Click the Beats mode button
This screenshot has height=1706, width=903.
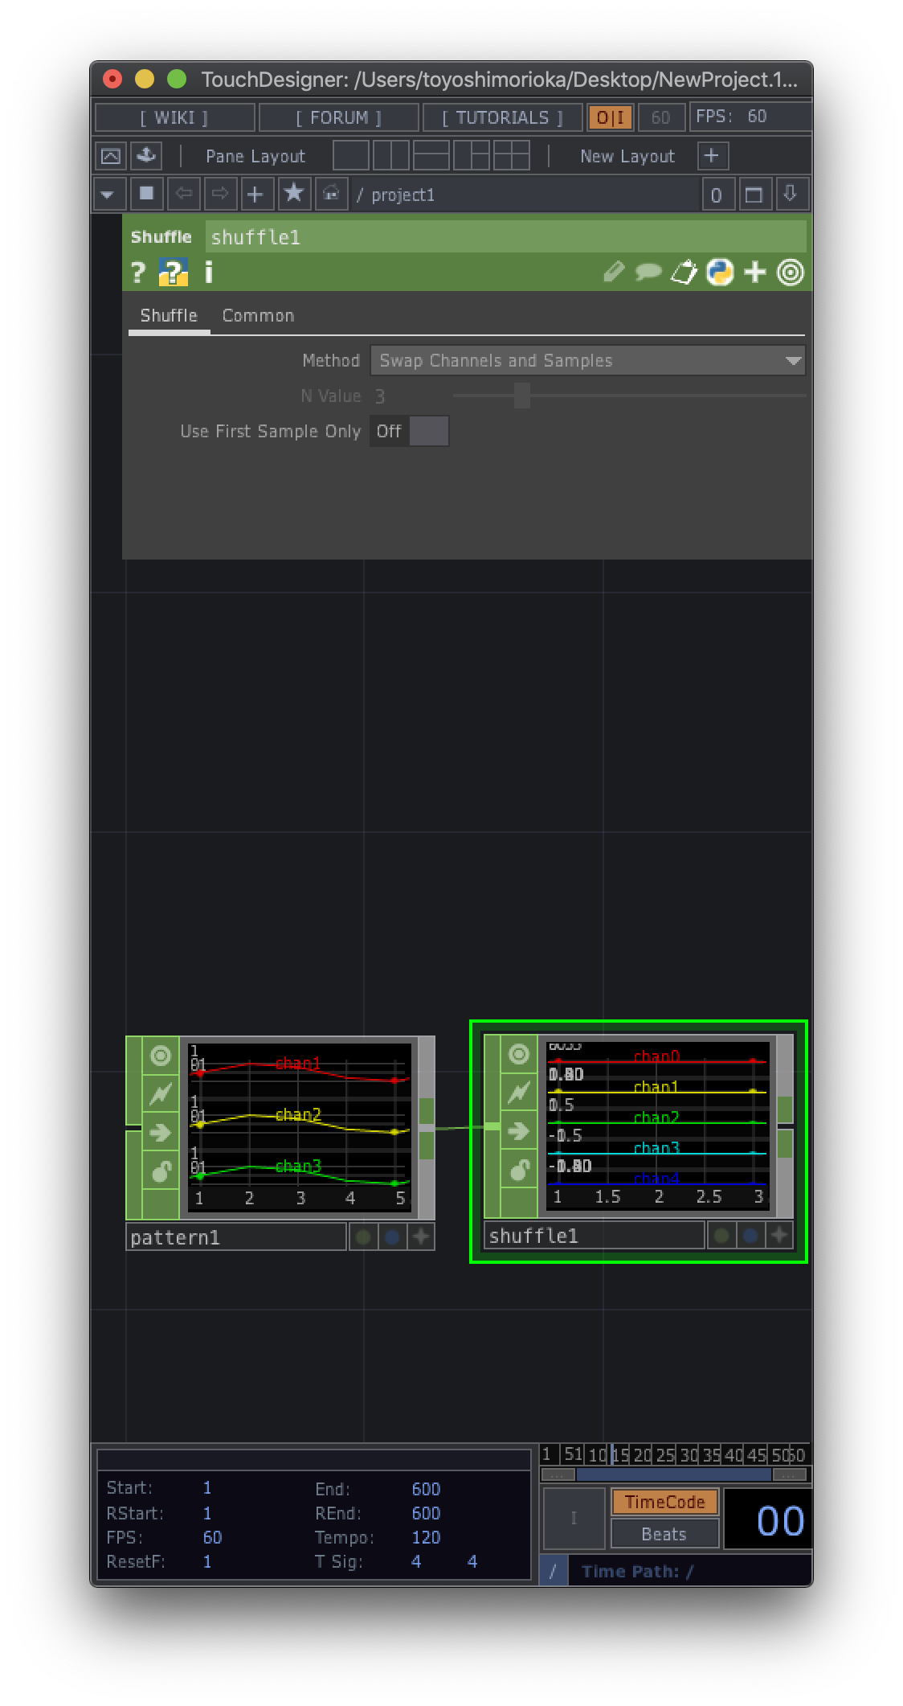point(664,1534)
